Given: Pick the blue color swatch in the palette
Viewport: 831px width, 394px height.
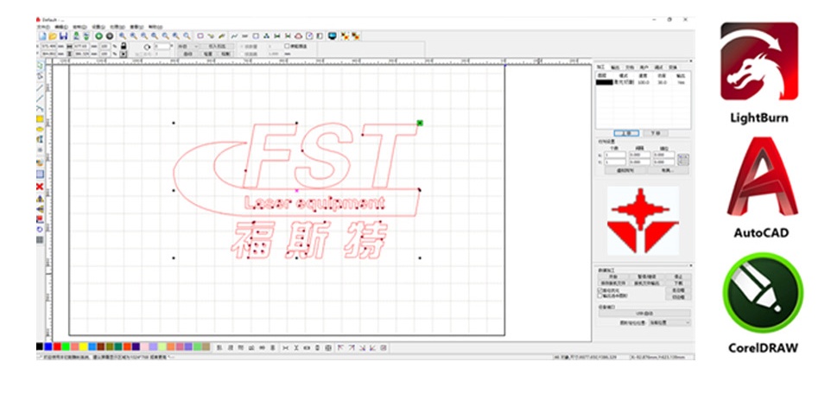Looking at the screenshot, I should 48,346.
